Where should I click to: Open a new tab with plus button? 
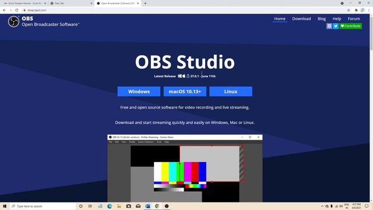point(145,3)
